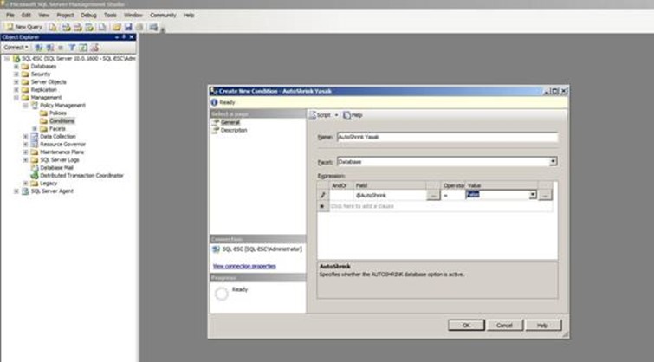Click the Object Explorer connect server icon
The image size is (654, 362).
tap(38, 48)
